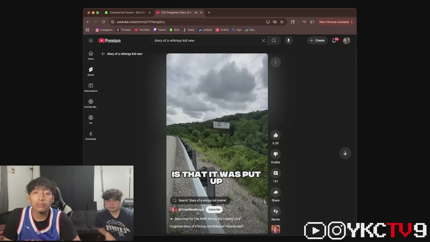Open the Instagram bookmark

click(104, 30)
